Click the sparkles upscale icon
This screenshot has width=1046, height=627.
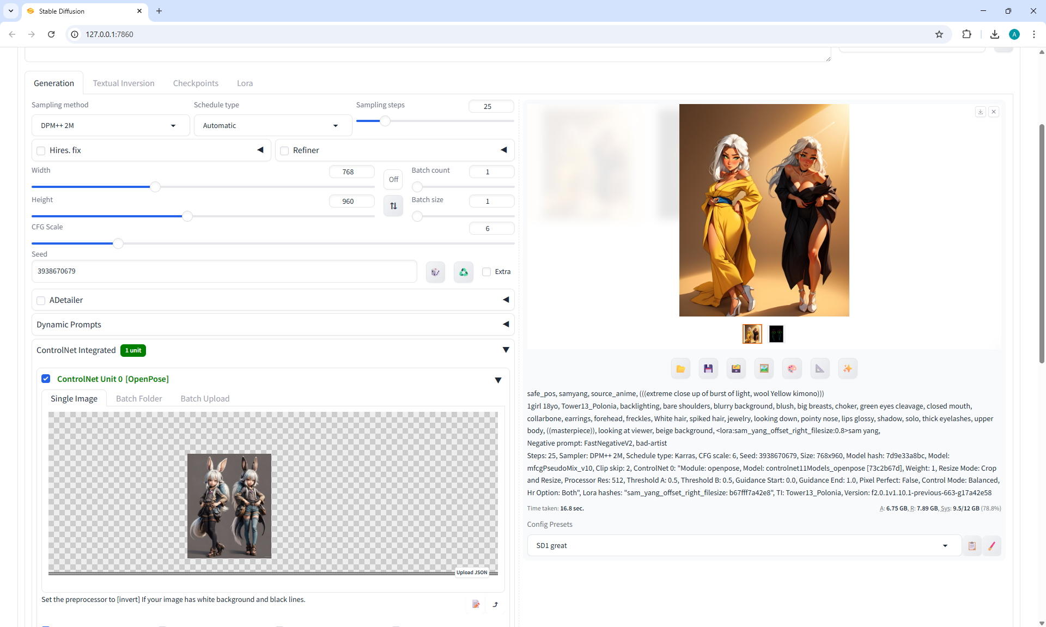pyautogui.click(x=847, y=369)
